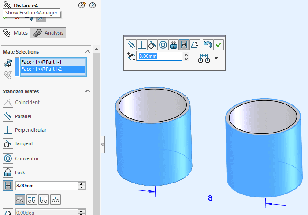The image size is (308, 215).
Task: Collapse the Standard Mates section
Action: coord(87,91)
